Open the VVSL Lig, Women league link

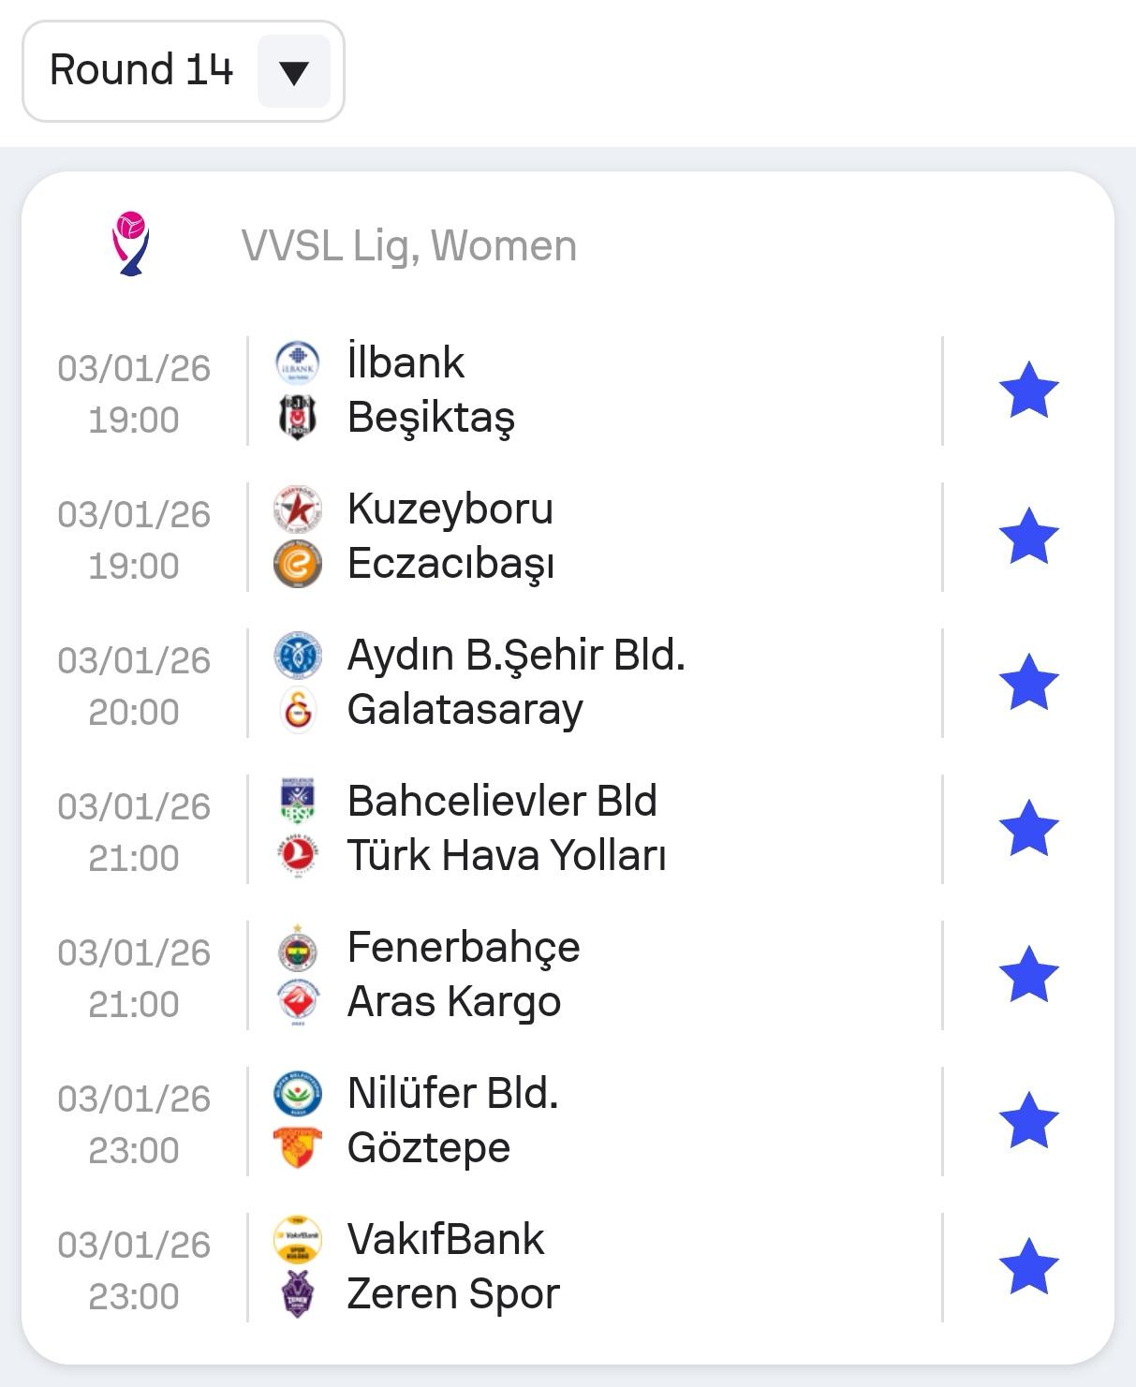(408, 246)
